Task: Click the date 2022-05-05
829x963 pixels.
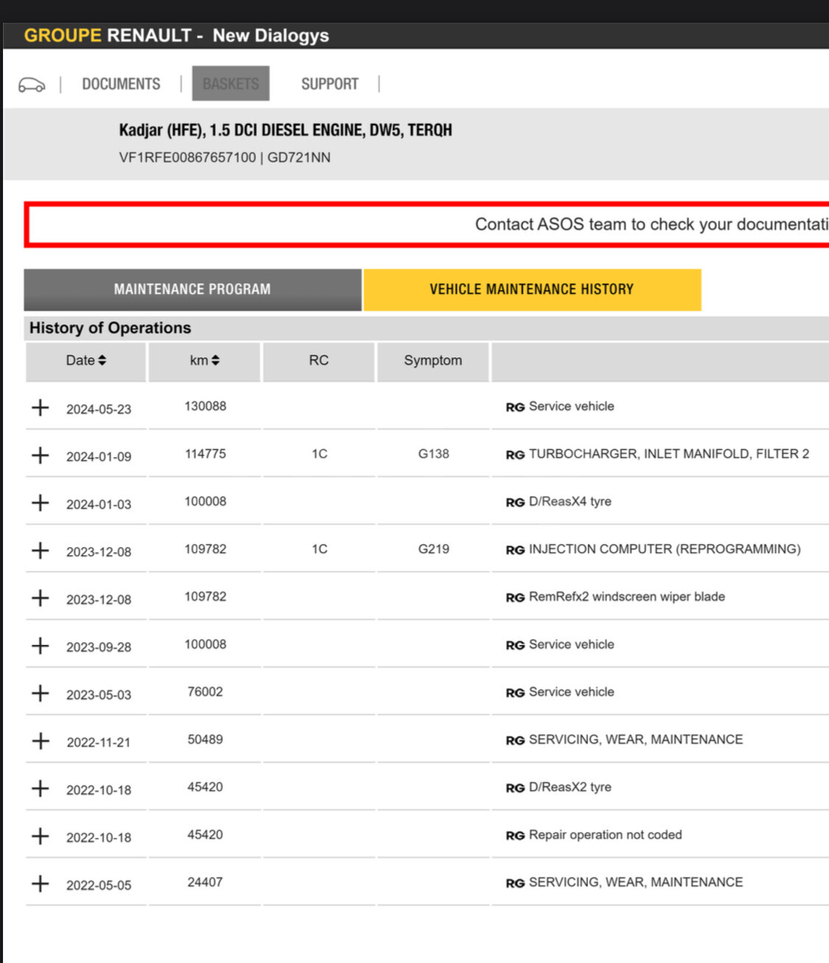Action: click(x=99, y=885)
